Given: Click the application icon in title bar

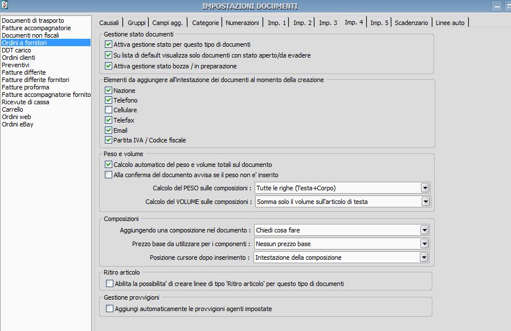Looking at the screenshot, I should pos(4,5).
